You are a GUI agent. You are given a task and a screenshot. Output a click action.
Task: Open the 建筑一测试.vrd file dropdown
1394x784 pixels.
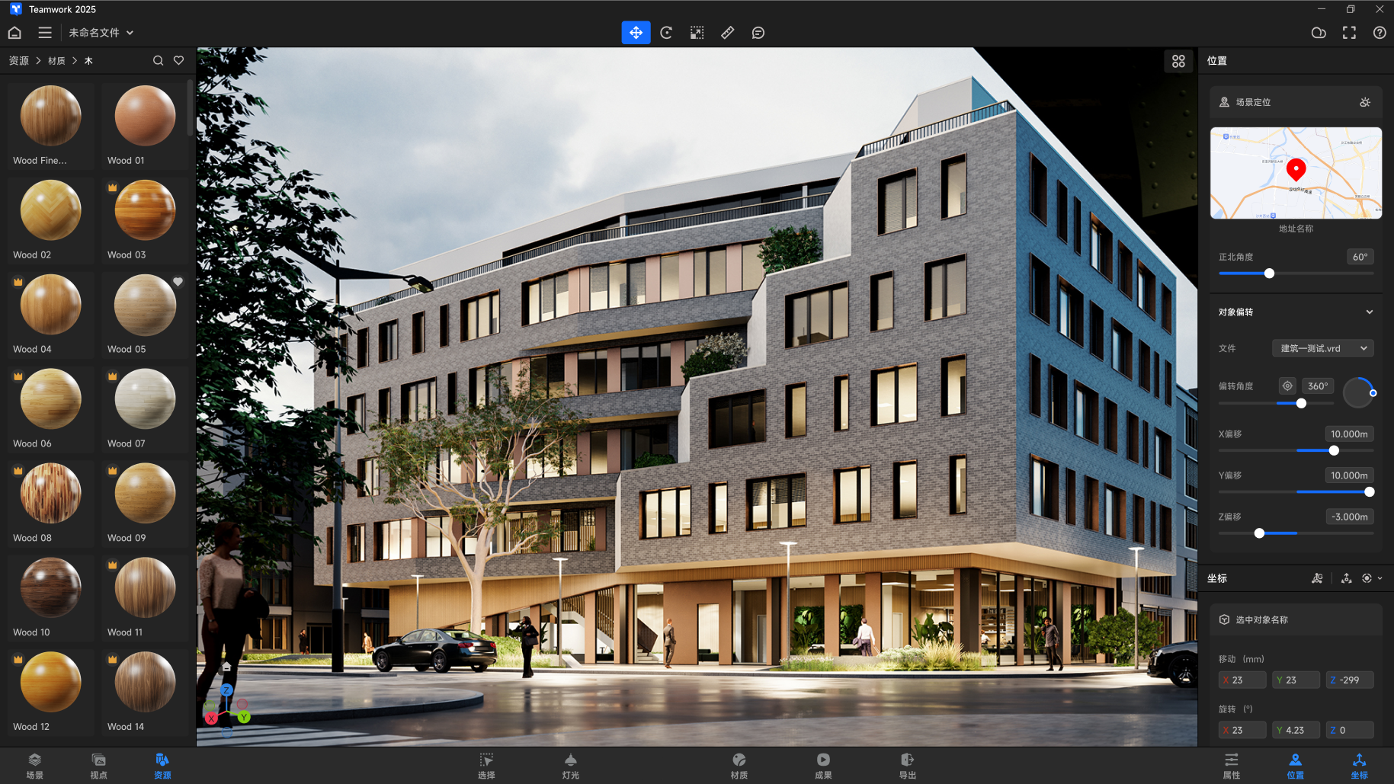(x=1323, y=348)
